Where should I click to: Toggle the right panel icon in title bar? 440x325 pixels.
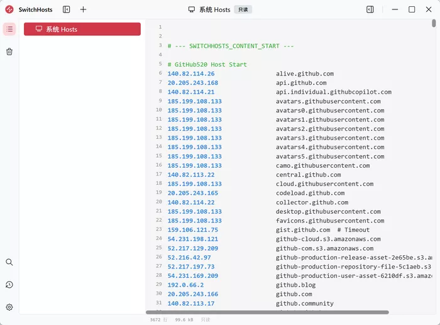coord(370,9)
